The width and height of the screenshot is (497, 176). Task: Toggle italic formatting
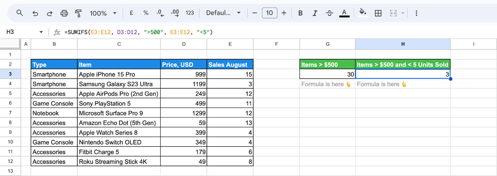pyautogui.click(x=315, y=13)
